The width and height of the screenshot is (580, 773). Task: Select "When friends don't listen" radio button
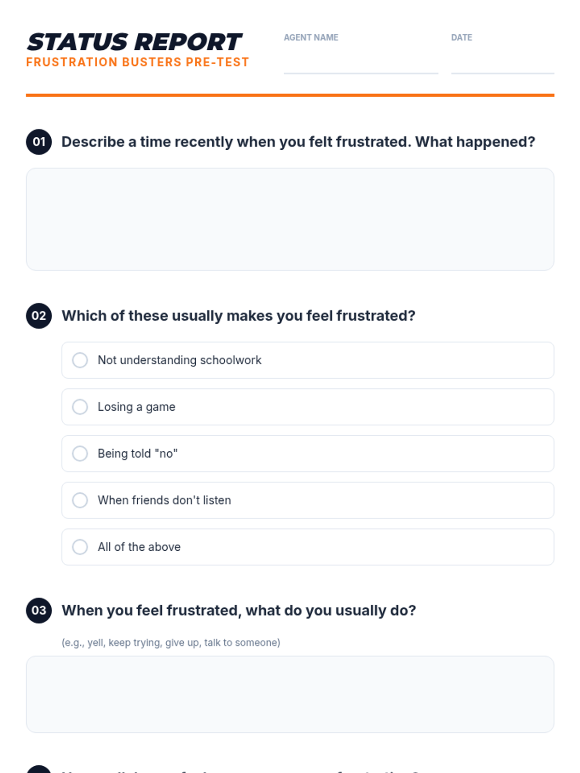coord(80,500)
